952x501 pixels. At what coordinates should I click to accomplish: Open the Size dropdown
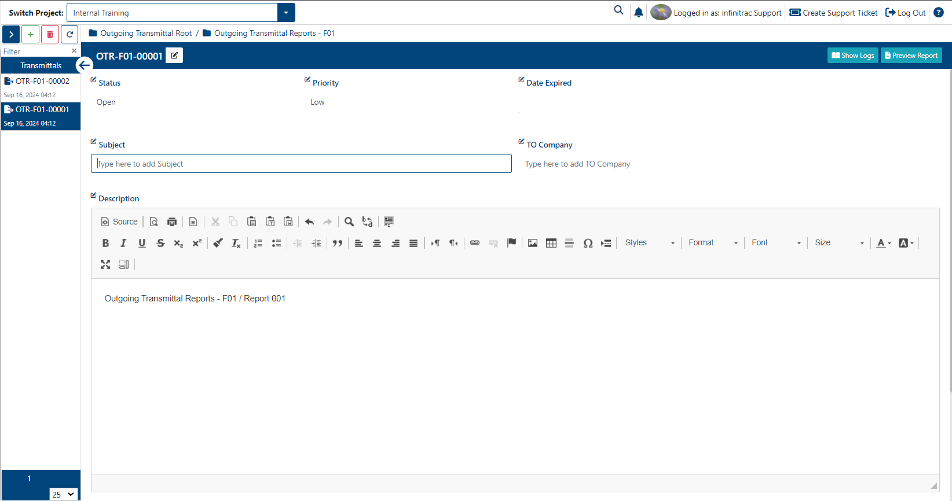click(839, 243)
